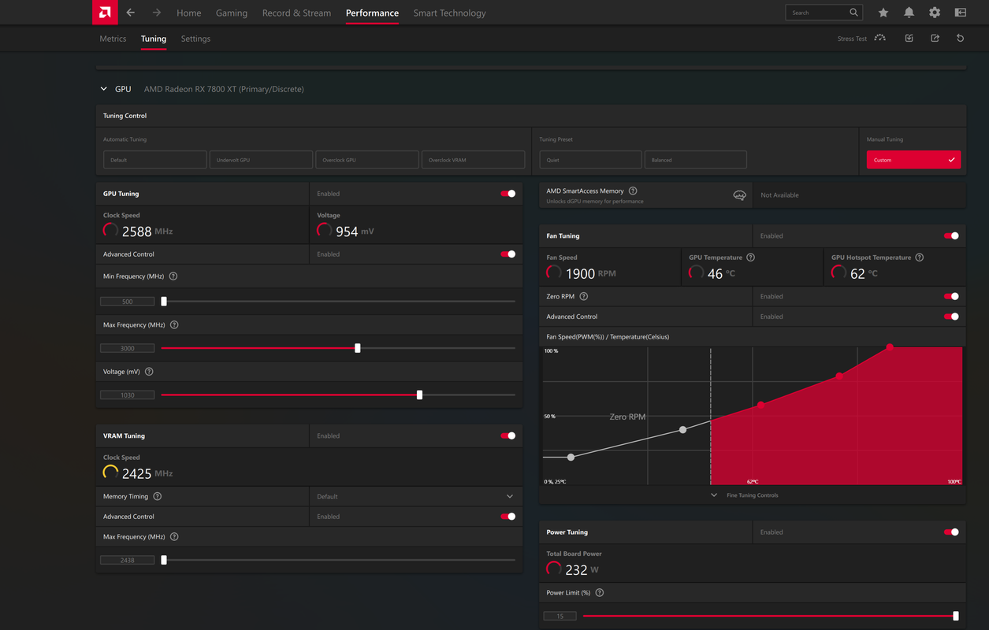
Task: Open help for GPU Temperature
Action: click(x=750, y=258)
